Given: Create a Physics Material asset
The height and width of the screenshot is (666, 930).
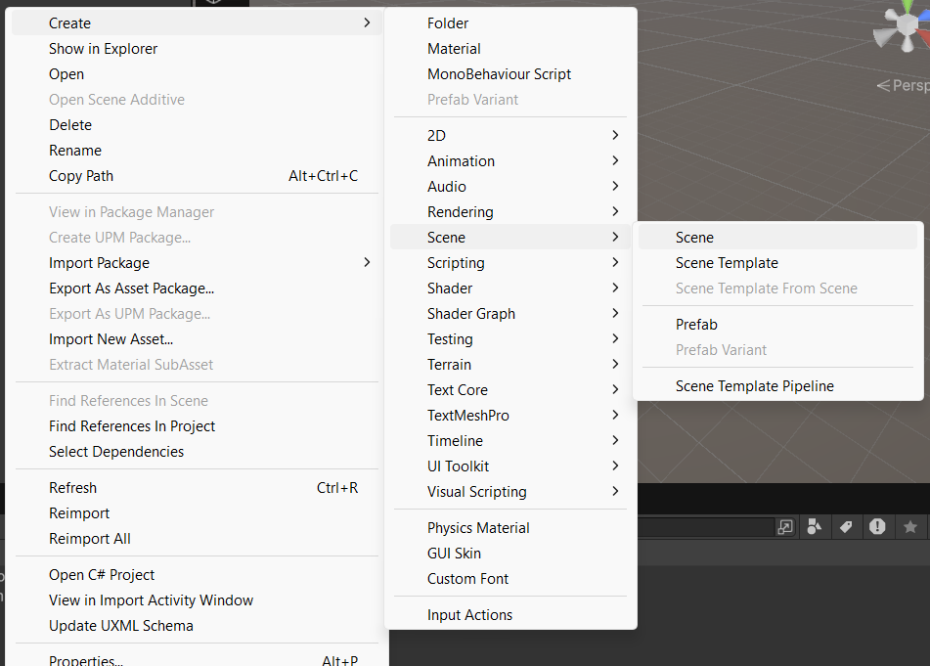Looking at the screenshot, I should coord(510,528).
